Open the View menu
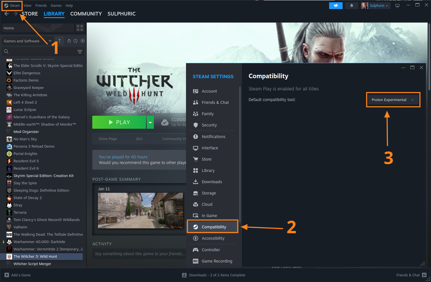This screenshot has width=431, height=282. [x=28, y=6]
